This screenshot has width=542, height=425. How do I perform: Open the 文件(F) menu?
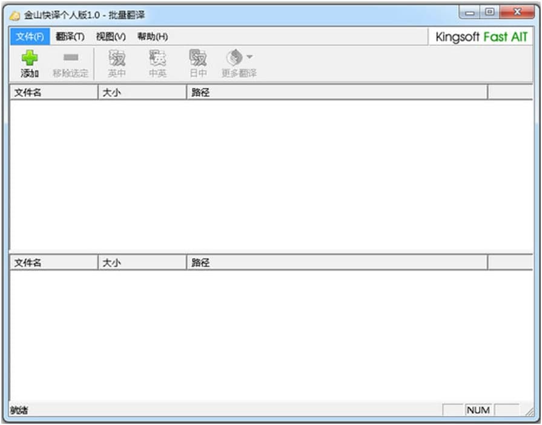[x=30, y=36]
